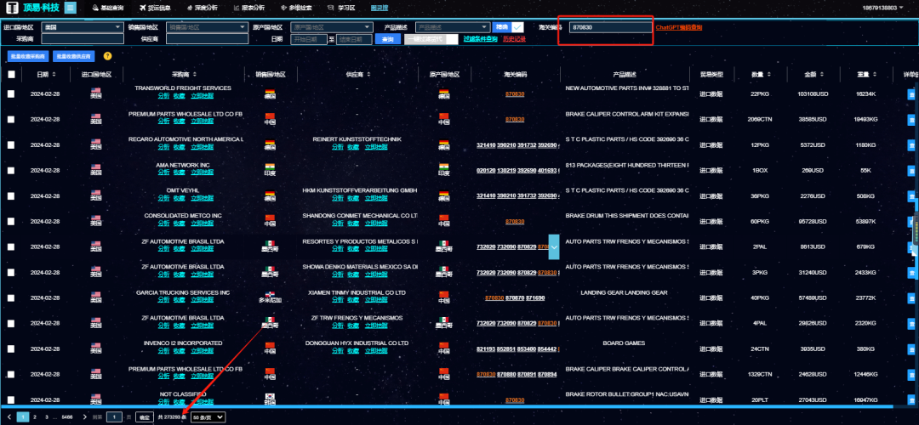Click the China flag in CONSOLIDATED METCO sales column
This screenshot has width=919, height=425.
pyautogui.click(x=270, y=218)
